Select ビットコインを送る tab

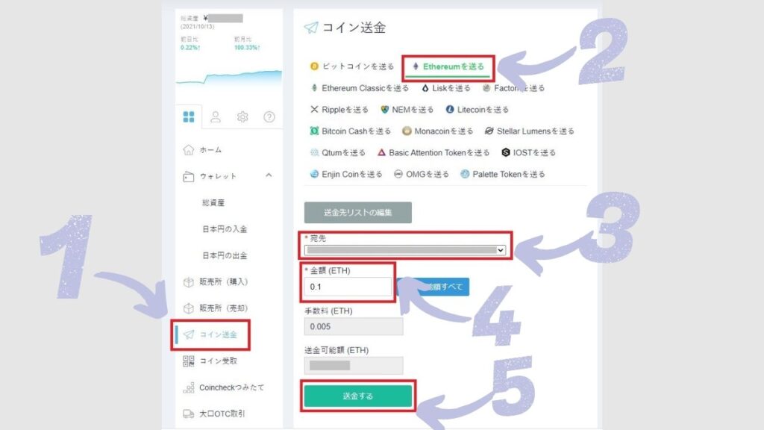[352, 66]
